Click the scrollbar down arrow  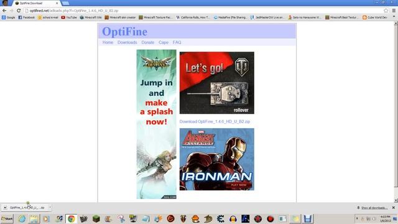click(x=396, y=200)
